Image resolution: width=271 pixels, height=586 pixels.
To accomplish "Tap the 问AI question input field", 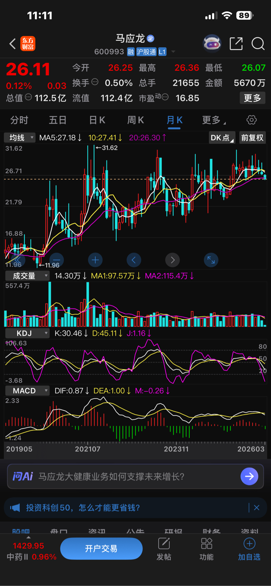I will point(135,476).
